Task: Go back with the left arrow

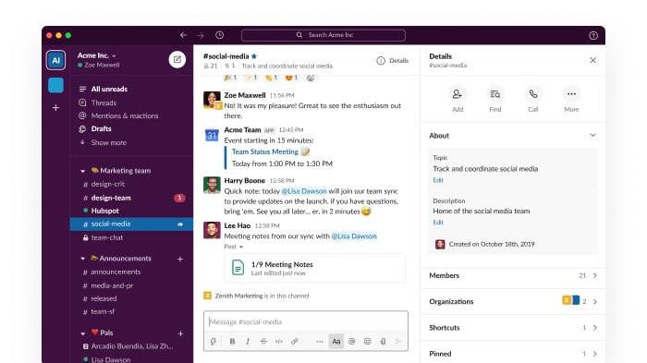Action: [183, 35]
